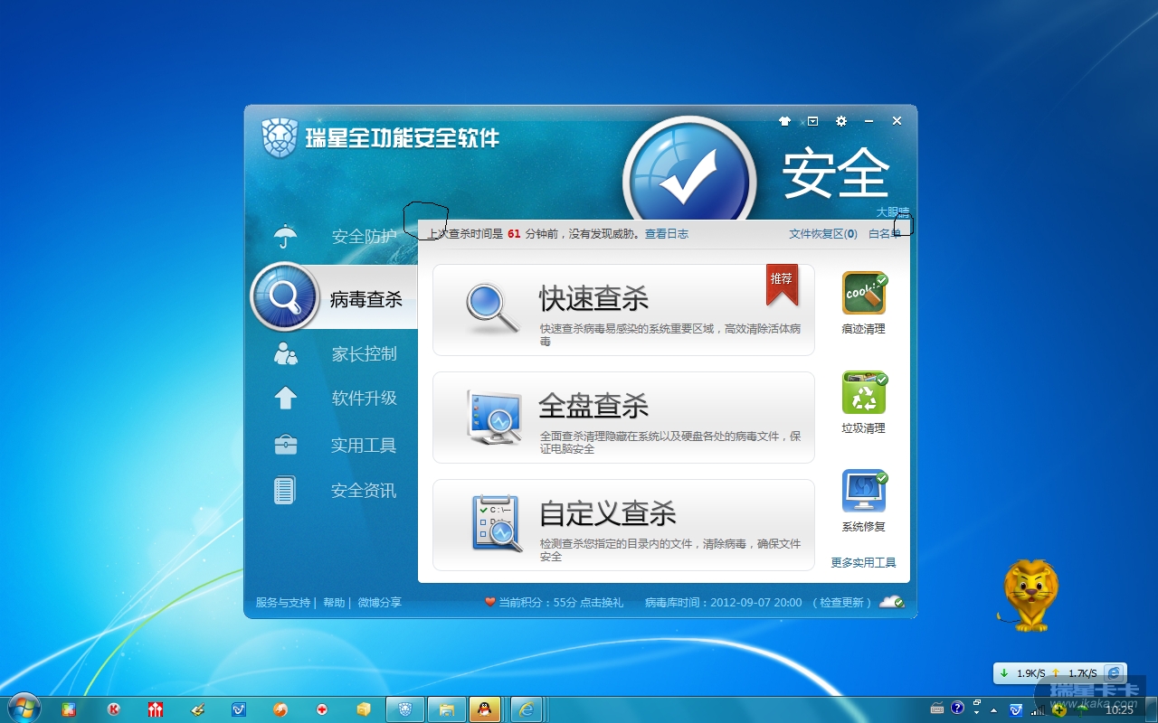Click the Show Desktop strip
The height and width of the screenshot is (723, 1158).
pyautogui.click(x=1151, y=709)
